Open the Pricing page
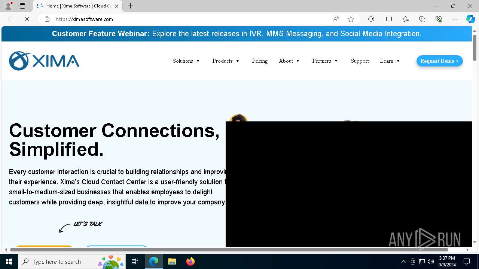 [x=260, y=61]
